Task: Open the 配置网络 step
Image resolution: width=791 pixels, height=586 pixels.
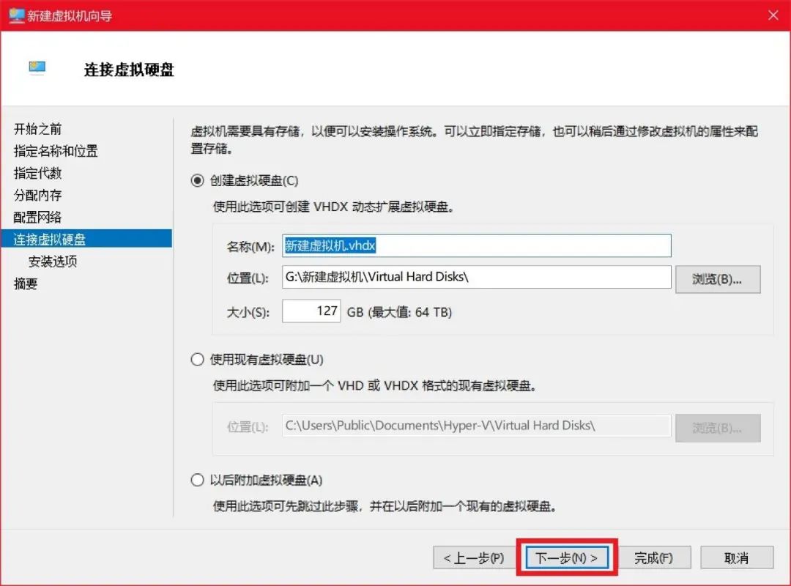Action: tap(37, 217)
